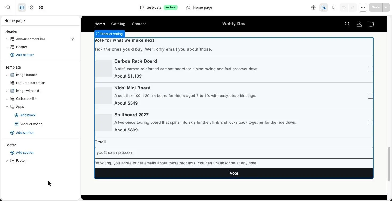The height and width of the screenshot is (201, 392).
Task: Click the Email input field
Action: tap(234, 153)
